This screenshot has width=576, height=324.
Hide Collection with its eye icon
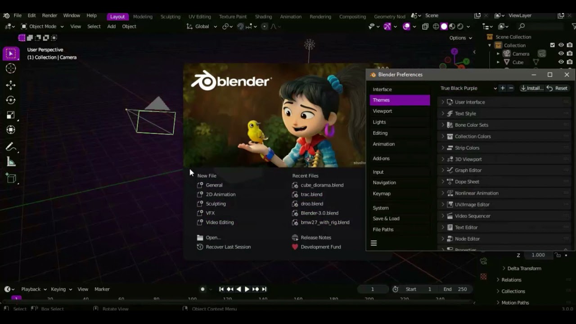(x=561, y=45)
